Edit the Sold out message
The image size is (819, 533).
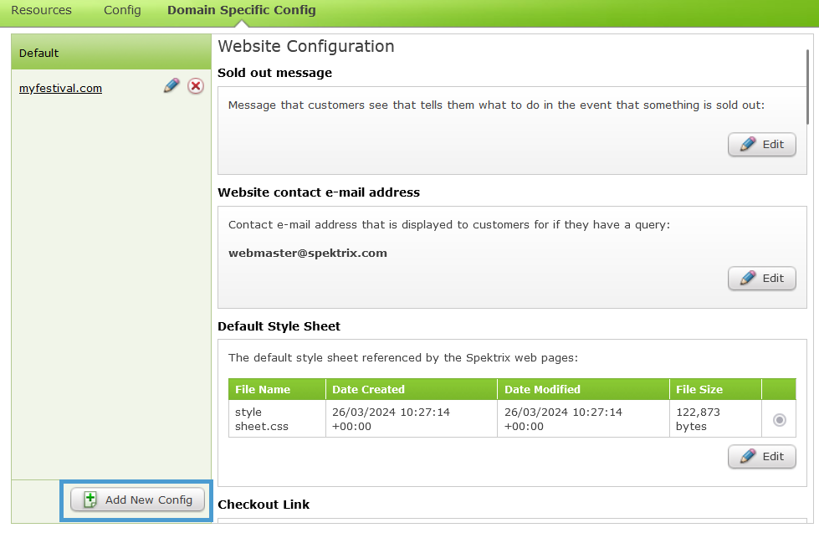pos(762,144)
